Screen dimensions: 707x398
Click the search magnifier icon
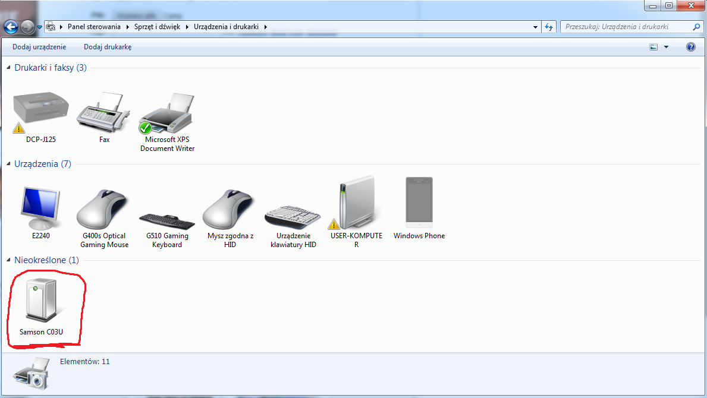pyautogui.click(x=696, y=27)
